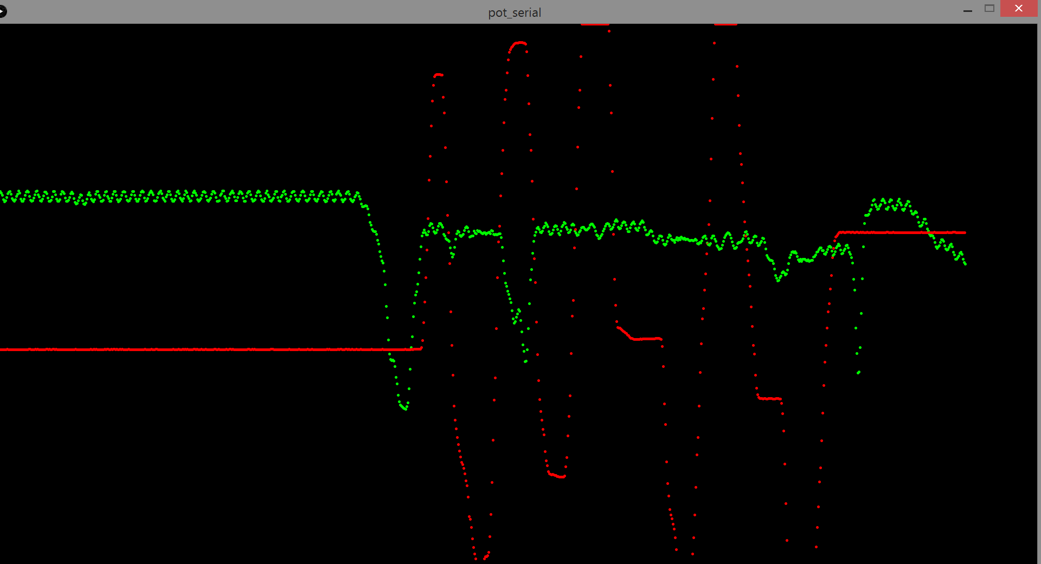Viewport: 1041px width, 564px height.
Task: Click the pot_serial title text
Action: (x=515, y=12)
